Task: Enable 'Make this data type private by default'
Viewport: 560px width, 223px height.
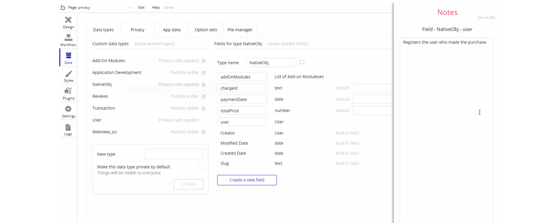Action: (201, 167)
